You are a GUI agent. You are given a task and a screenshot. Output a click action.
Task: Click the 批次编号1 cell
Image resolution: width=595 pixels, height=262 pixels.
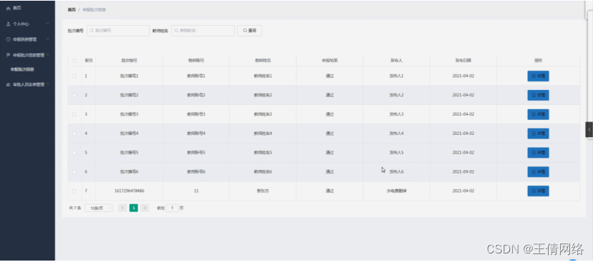pos(129,76)
